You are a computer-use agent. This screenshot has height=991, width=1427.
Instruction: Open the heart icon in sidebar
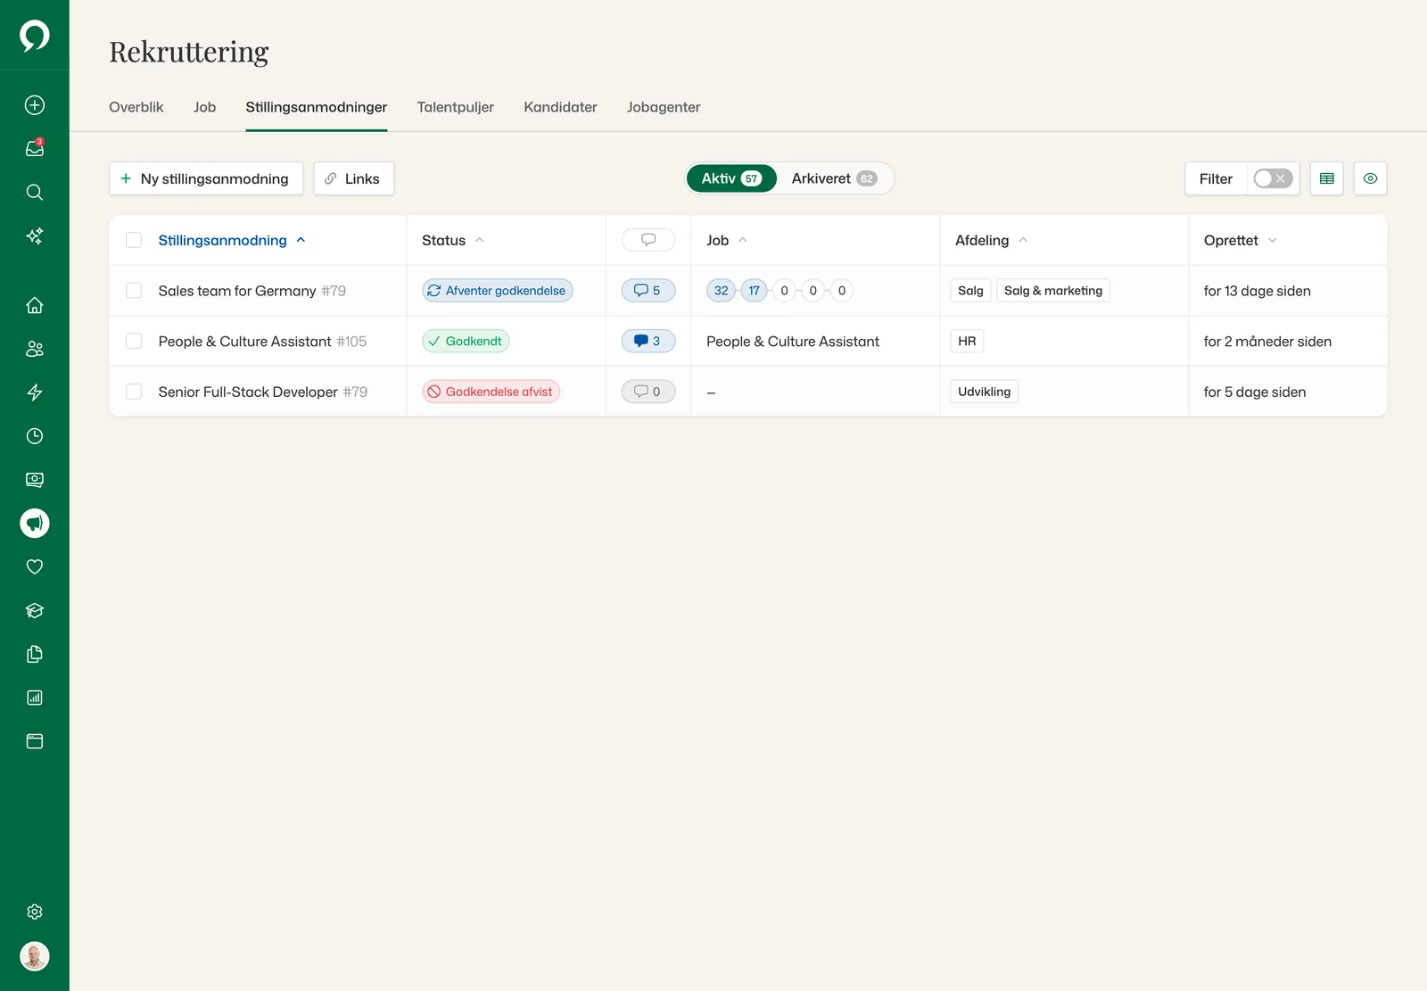[x=35, y=567]
